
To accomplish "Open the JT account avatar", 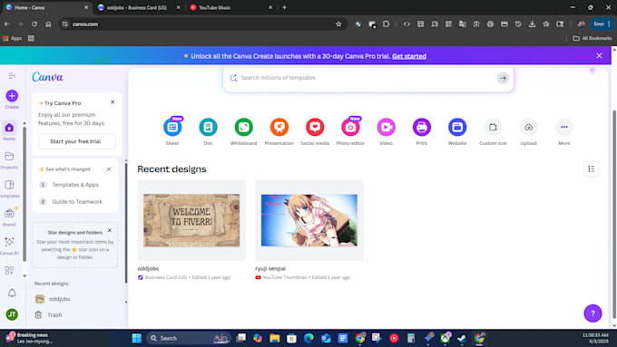I will click(12, 314).
